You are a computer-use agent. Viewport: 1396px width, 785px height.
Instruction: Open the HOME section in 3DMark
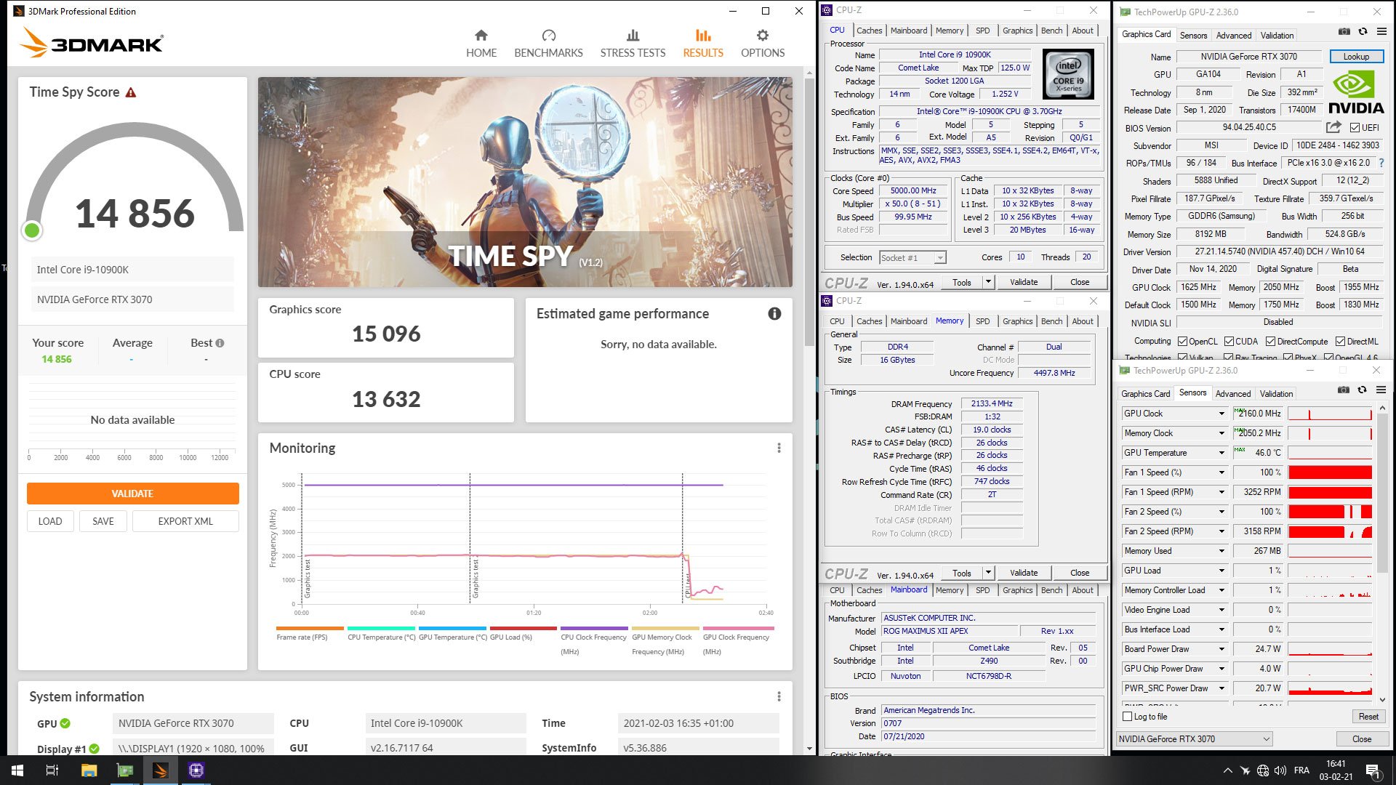coord(481,44)
